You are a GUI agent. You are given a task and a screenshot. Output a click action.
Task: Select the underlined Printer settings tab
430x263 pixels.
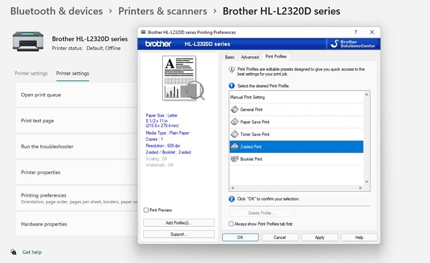[x=72, y=74]
